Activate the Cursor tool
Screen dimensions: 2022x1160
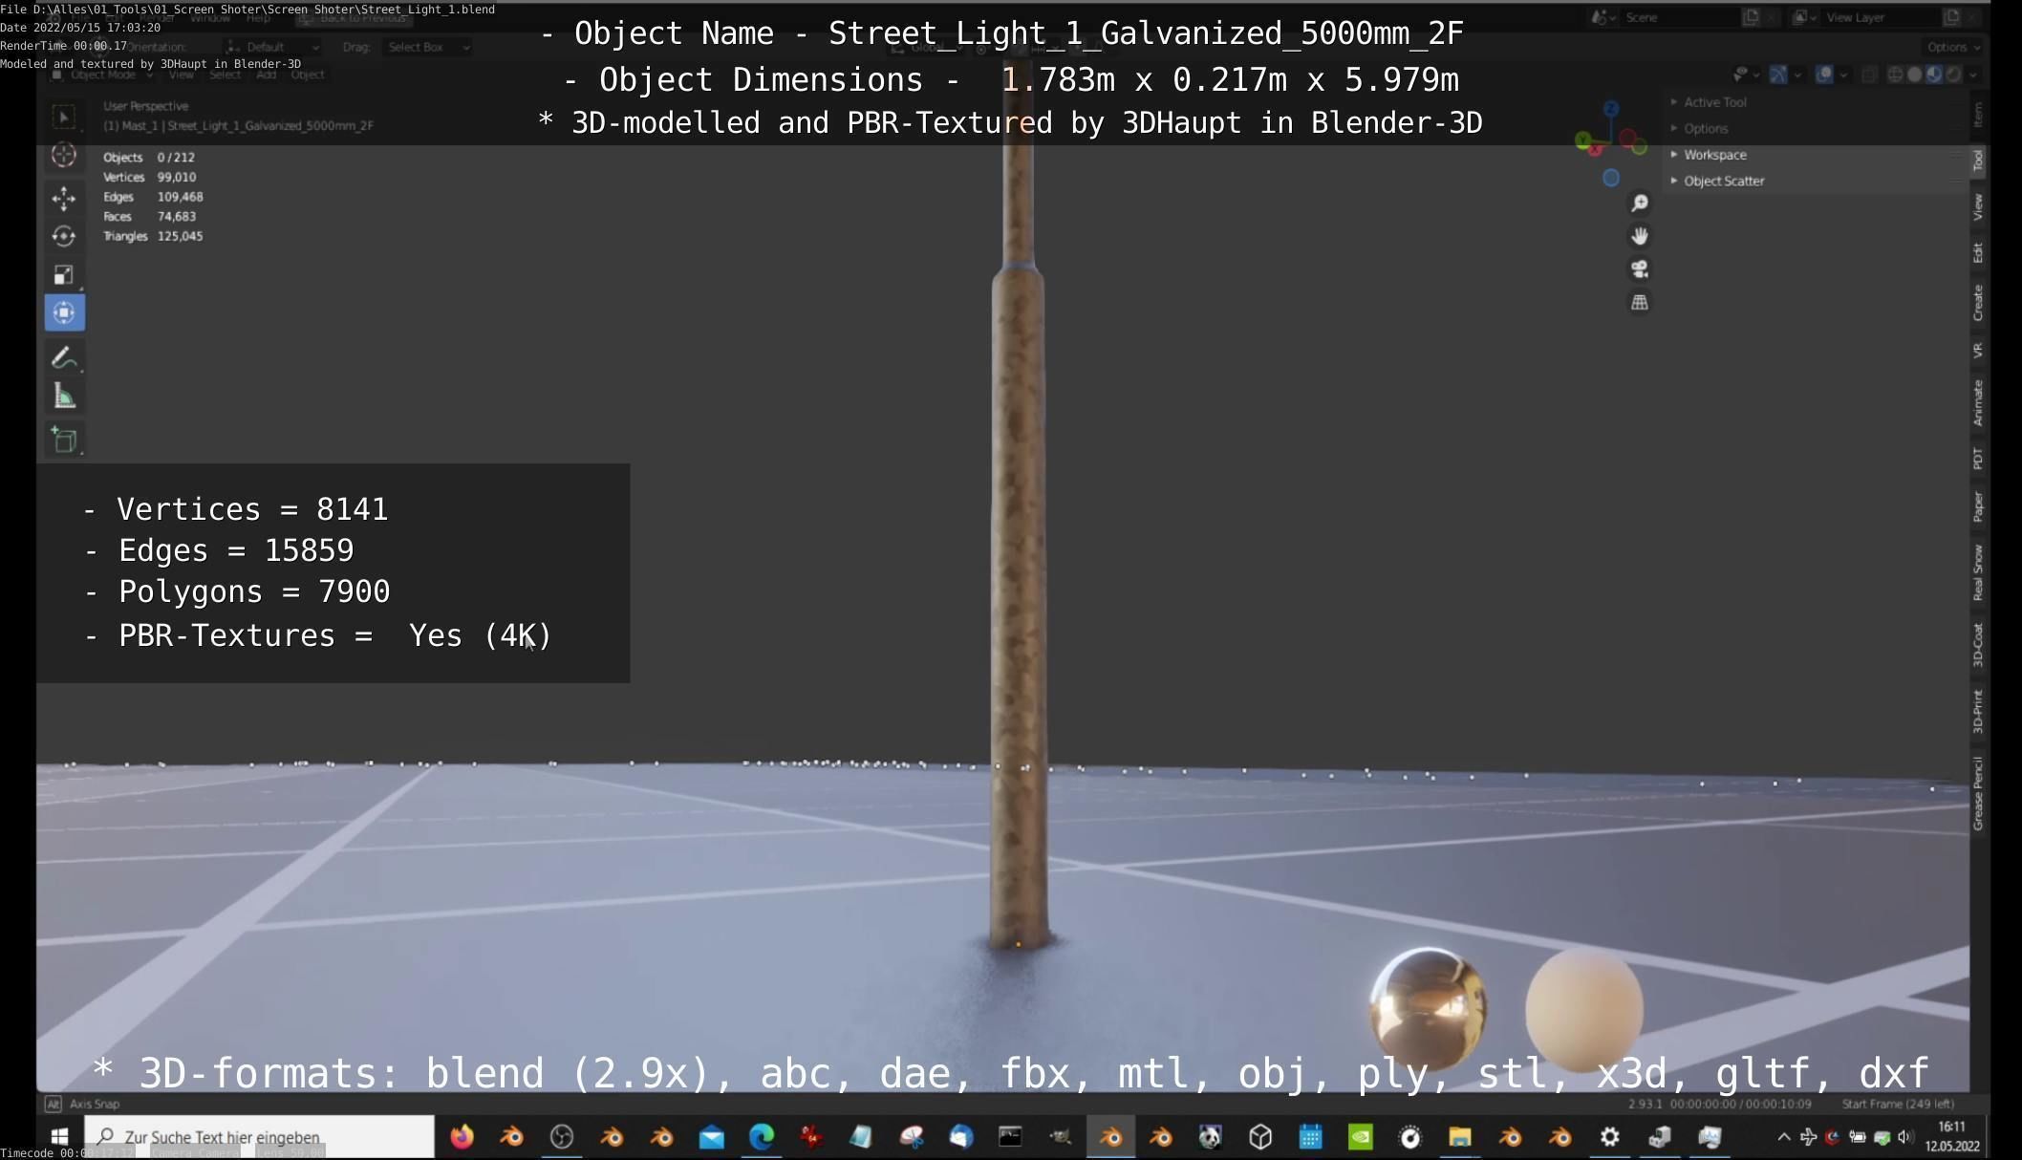(64, 155)
